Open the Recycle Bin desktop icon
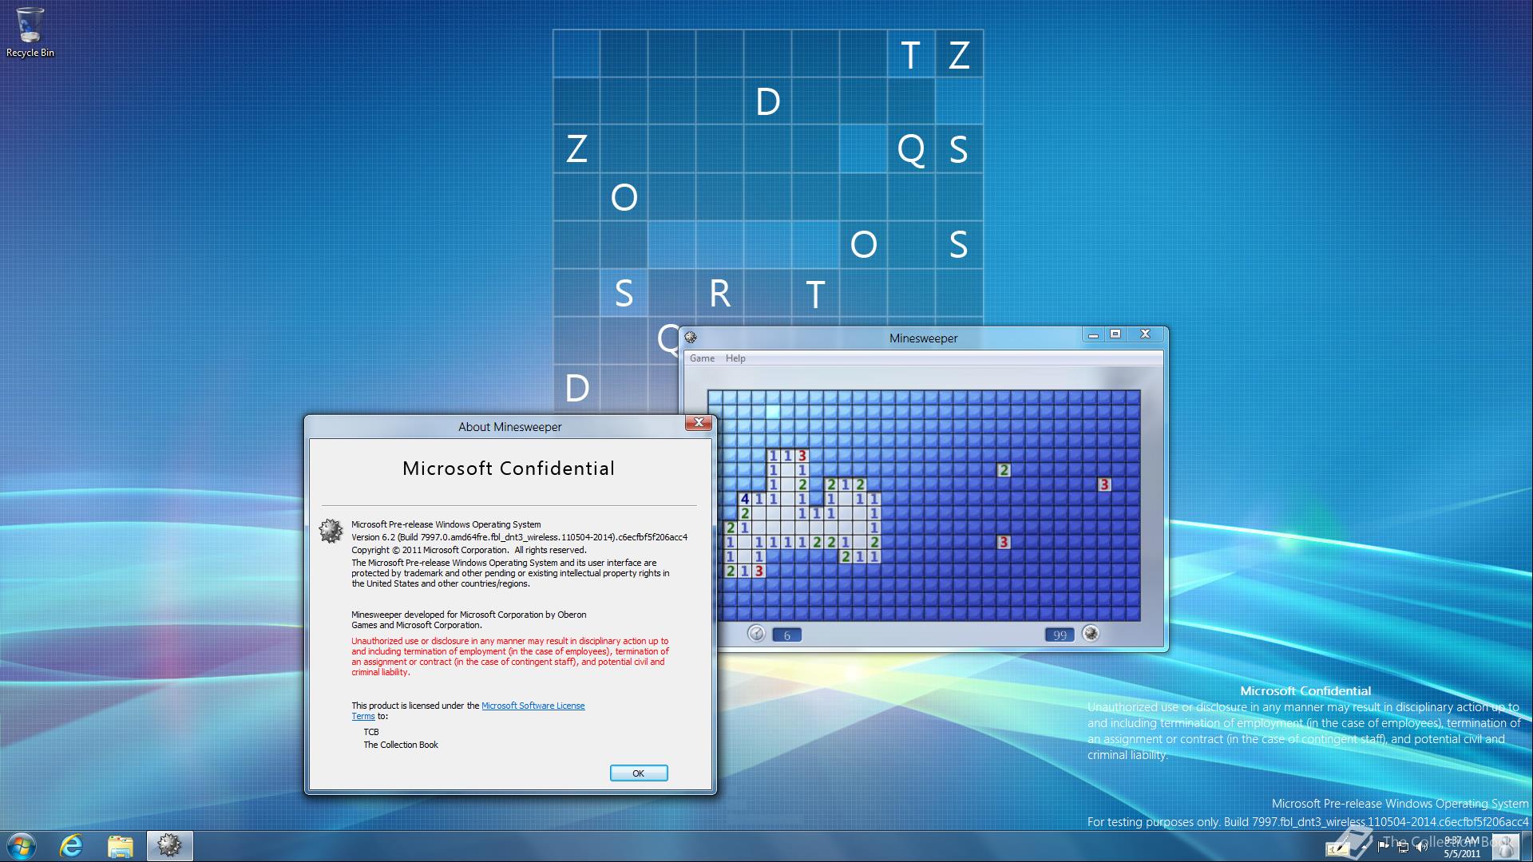The image size is (1533, 862). coord(30,32)
